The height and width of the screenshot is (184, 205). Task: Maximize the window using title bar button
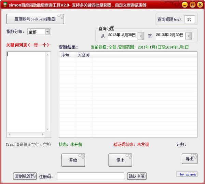tap(192, 4)
